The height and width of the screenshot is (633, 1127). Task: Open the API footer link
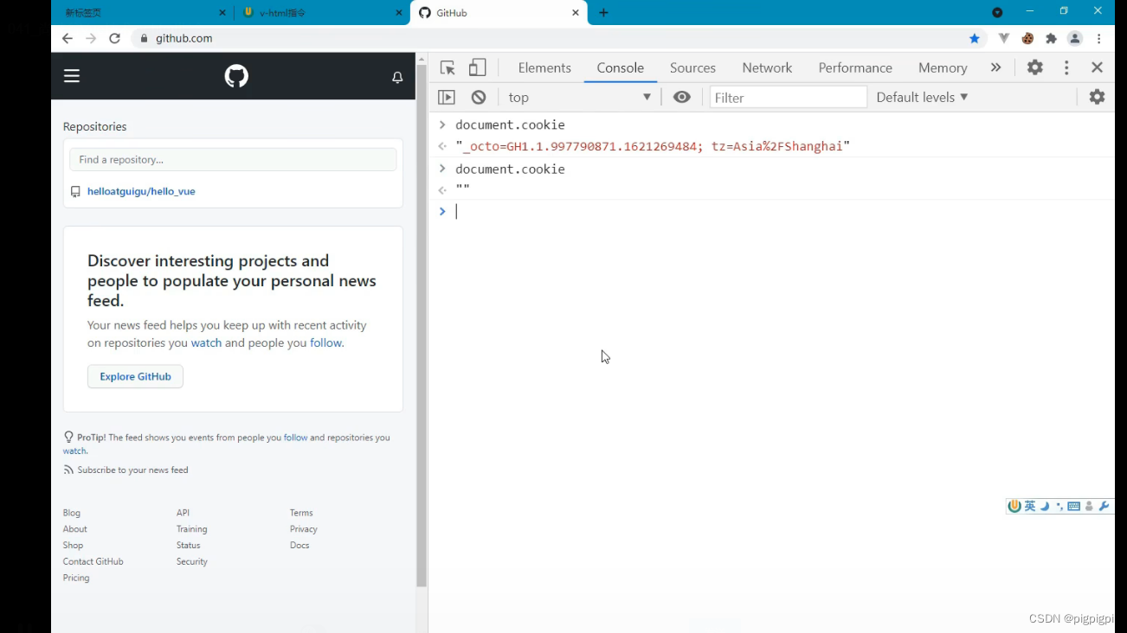pos(183,513)
